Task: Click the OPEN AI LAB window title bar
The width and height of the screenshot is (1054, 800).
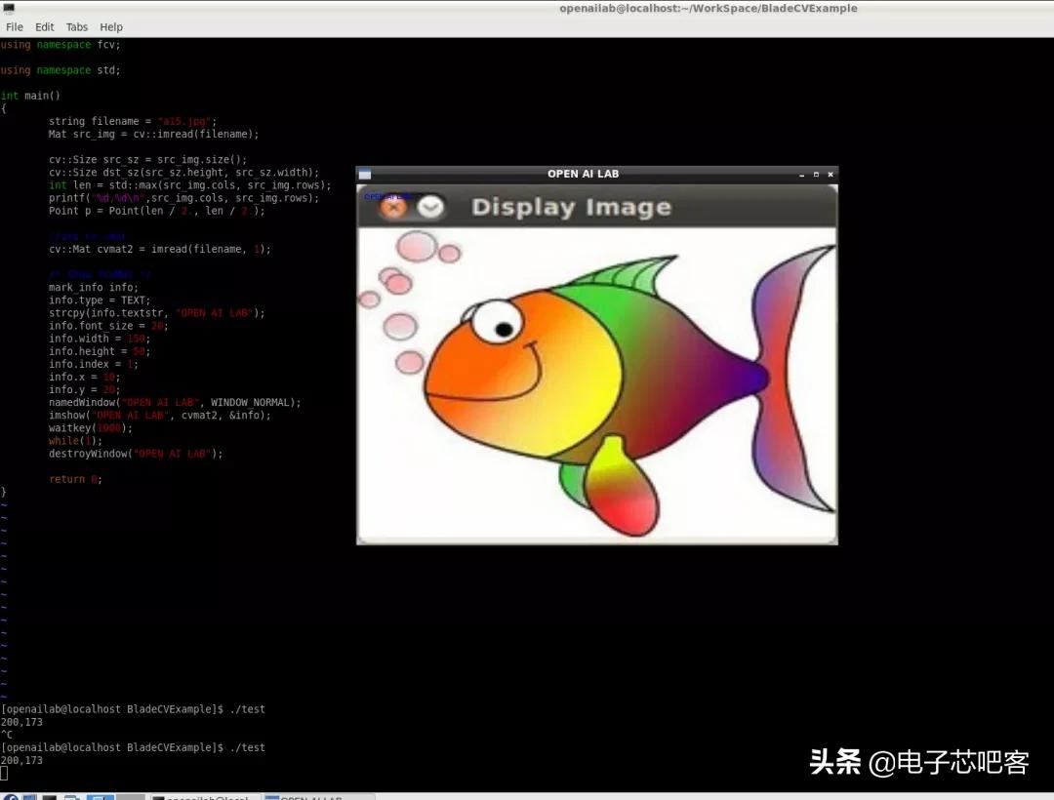Action: (x=584, y=174)
